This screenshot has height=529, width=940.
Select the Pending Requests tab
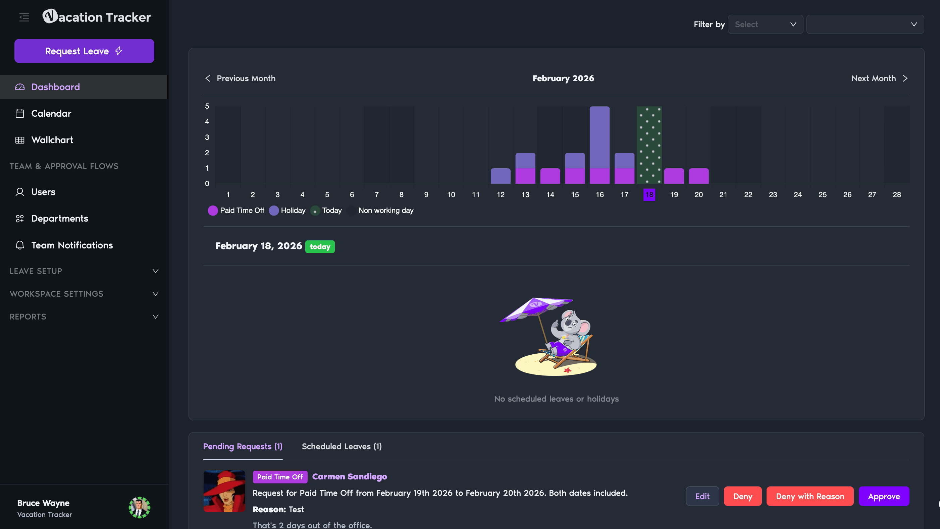click(x=242, y=446)
